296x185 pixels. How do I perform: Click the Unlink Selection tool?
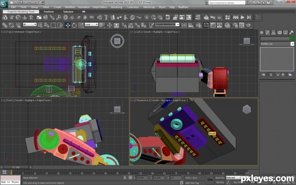coord(11,25)
